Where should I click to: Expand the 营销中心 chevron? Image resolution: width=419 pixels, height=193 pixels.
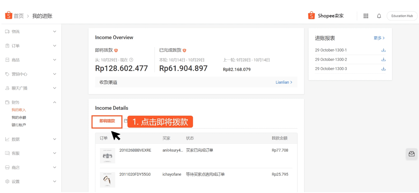(54, 74)
